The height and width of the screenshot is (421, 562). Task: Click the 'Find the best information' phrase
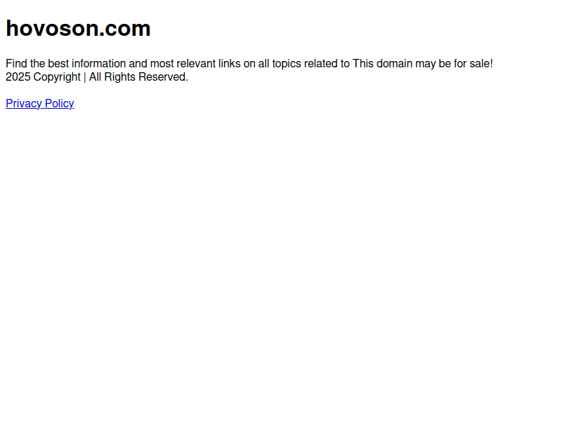65,64
